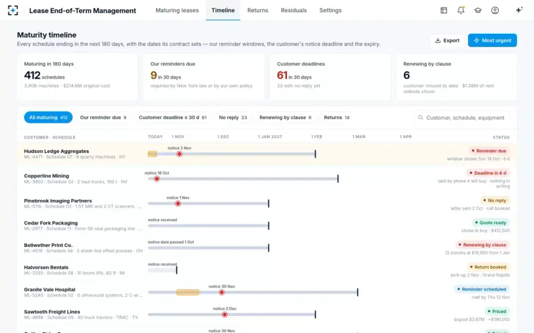The height and width of the screenshot is (333, 534).
Task: Click the Deadline in 6 d badge
Action: point(488,173)
